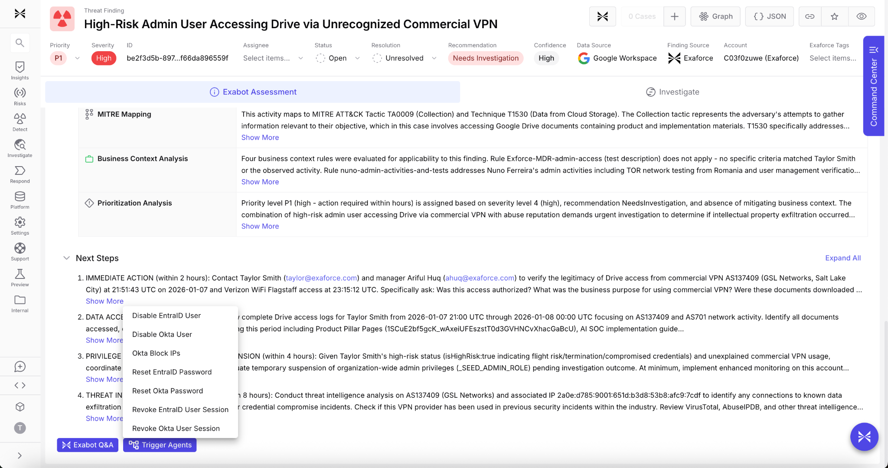This screenshot has height=468, width=888.
Task: Click the C03f0zuwe (Exaforce) account value
Action: (x=761, y=58)
